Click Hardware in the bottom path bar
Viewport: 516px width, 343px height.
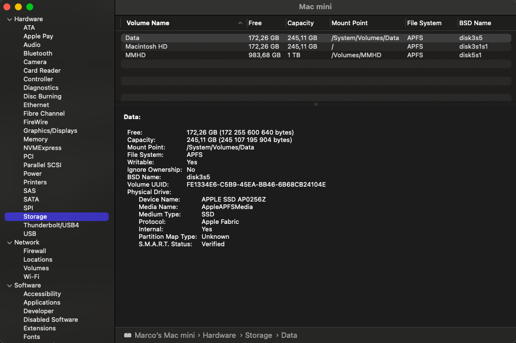point(219,335)
